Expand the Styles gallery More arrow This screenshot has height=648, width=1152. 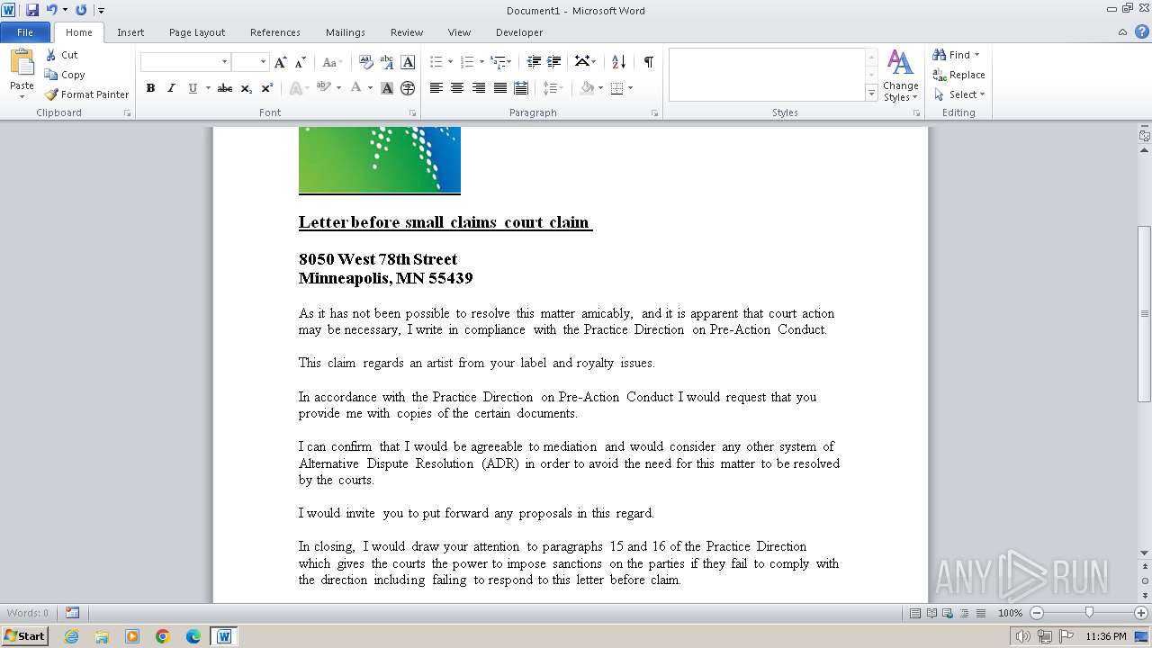(871, 93)
